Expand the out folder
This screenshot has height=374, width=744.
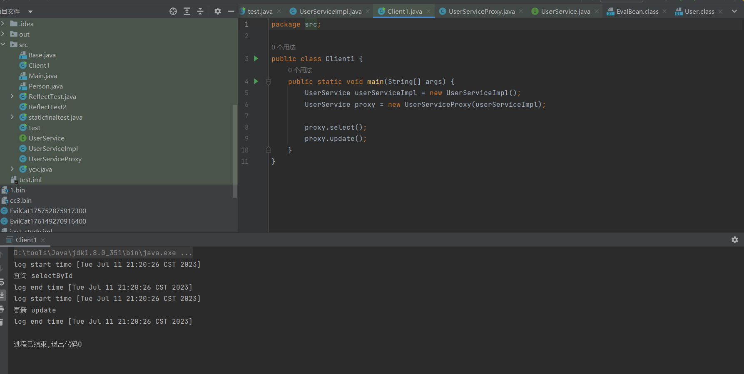(3, 34)
